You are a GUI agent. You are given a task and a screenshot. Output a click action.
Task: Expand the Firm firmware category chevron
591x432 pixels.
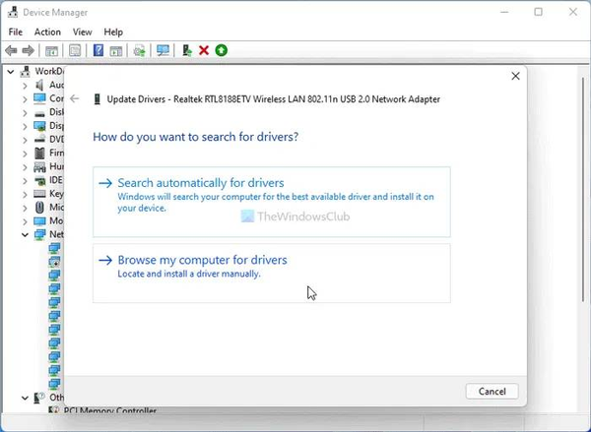[x=25, y=154]
